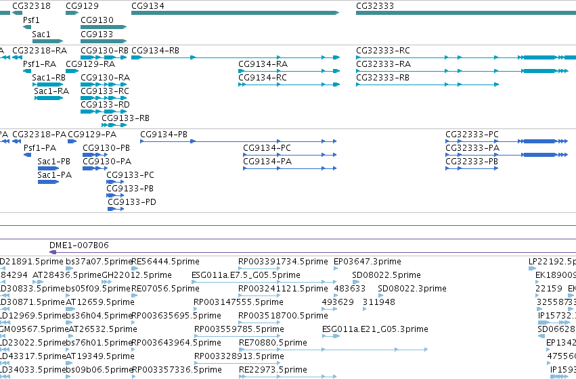
Task: Select the CG9134 gene name
Action: (x=148, y=6)
